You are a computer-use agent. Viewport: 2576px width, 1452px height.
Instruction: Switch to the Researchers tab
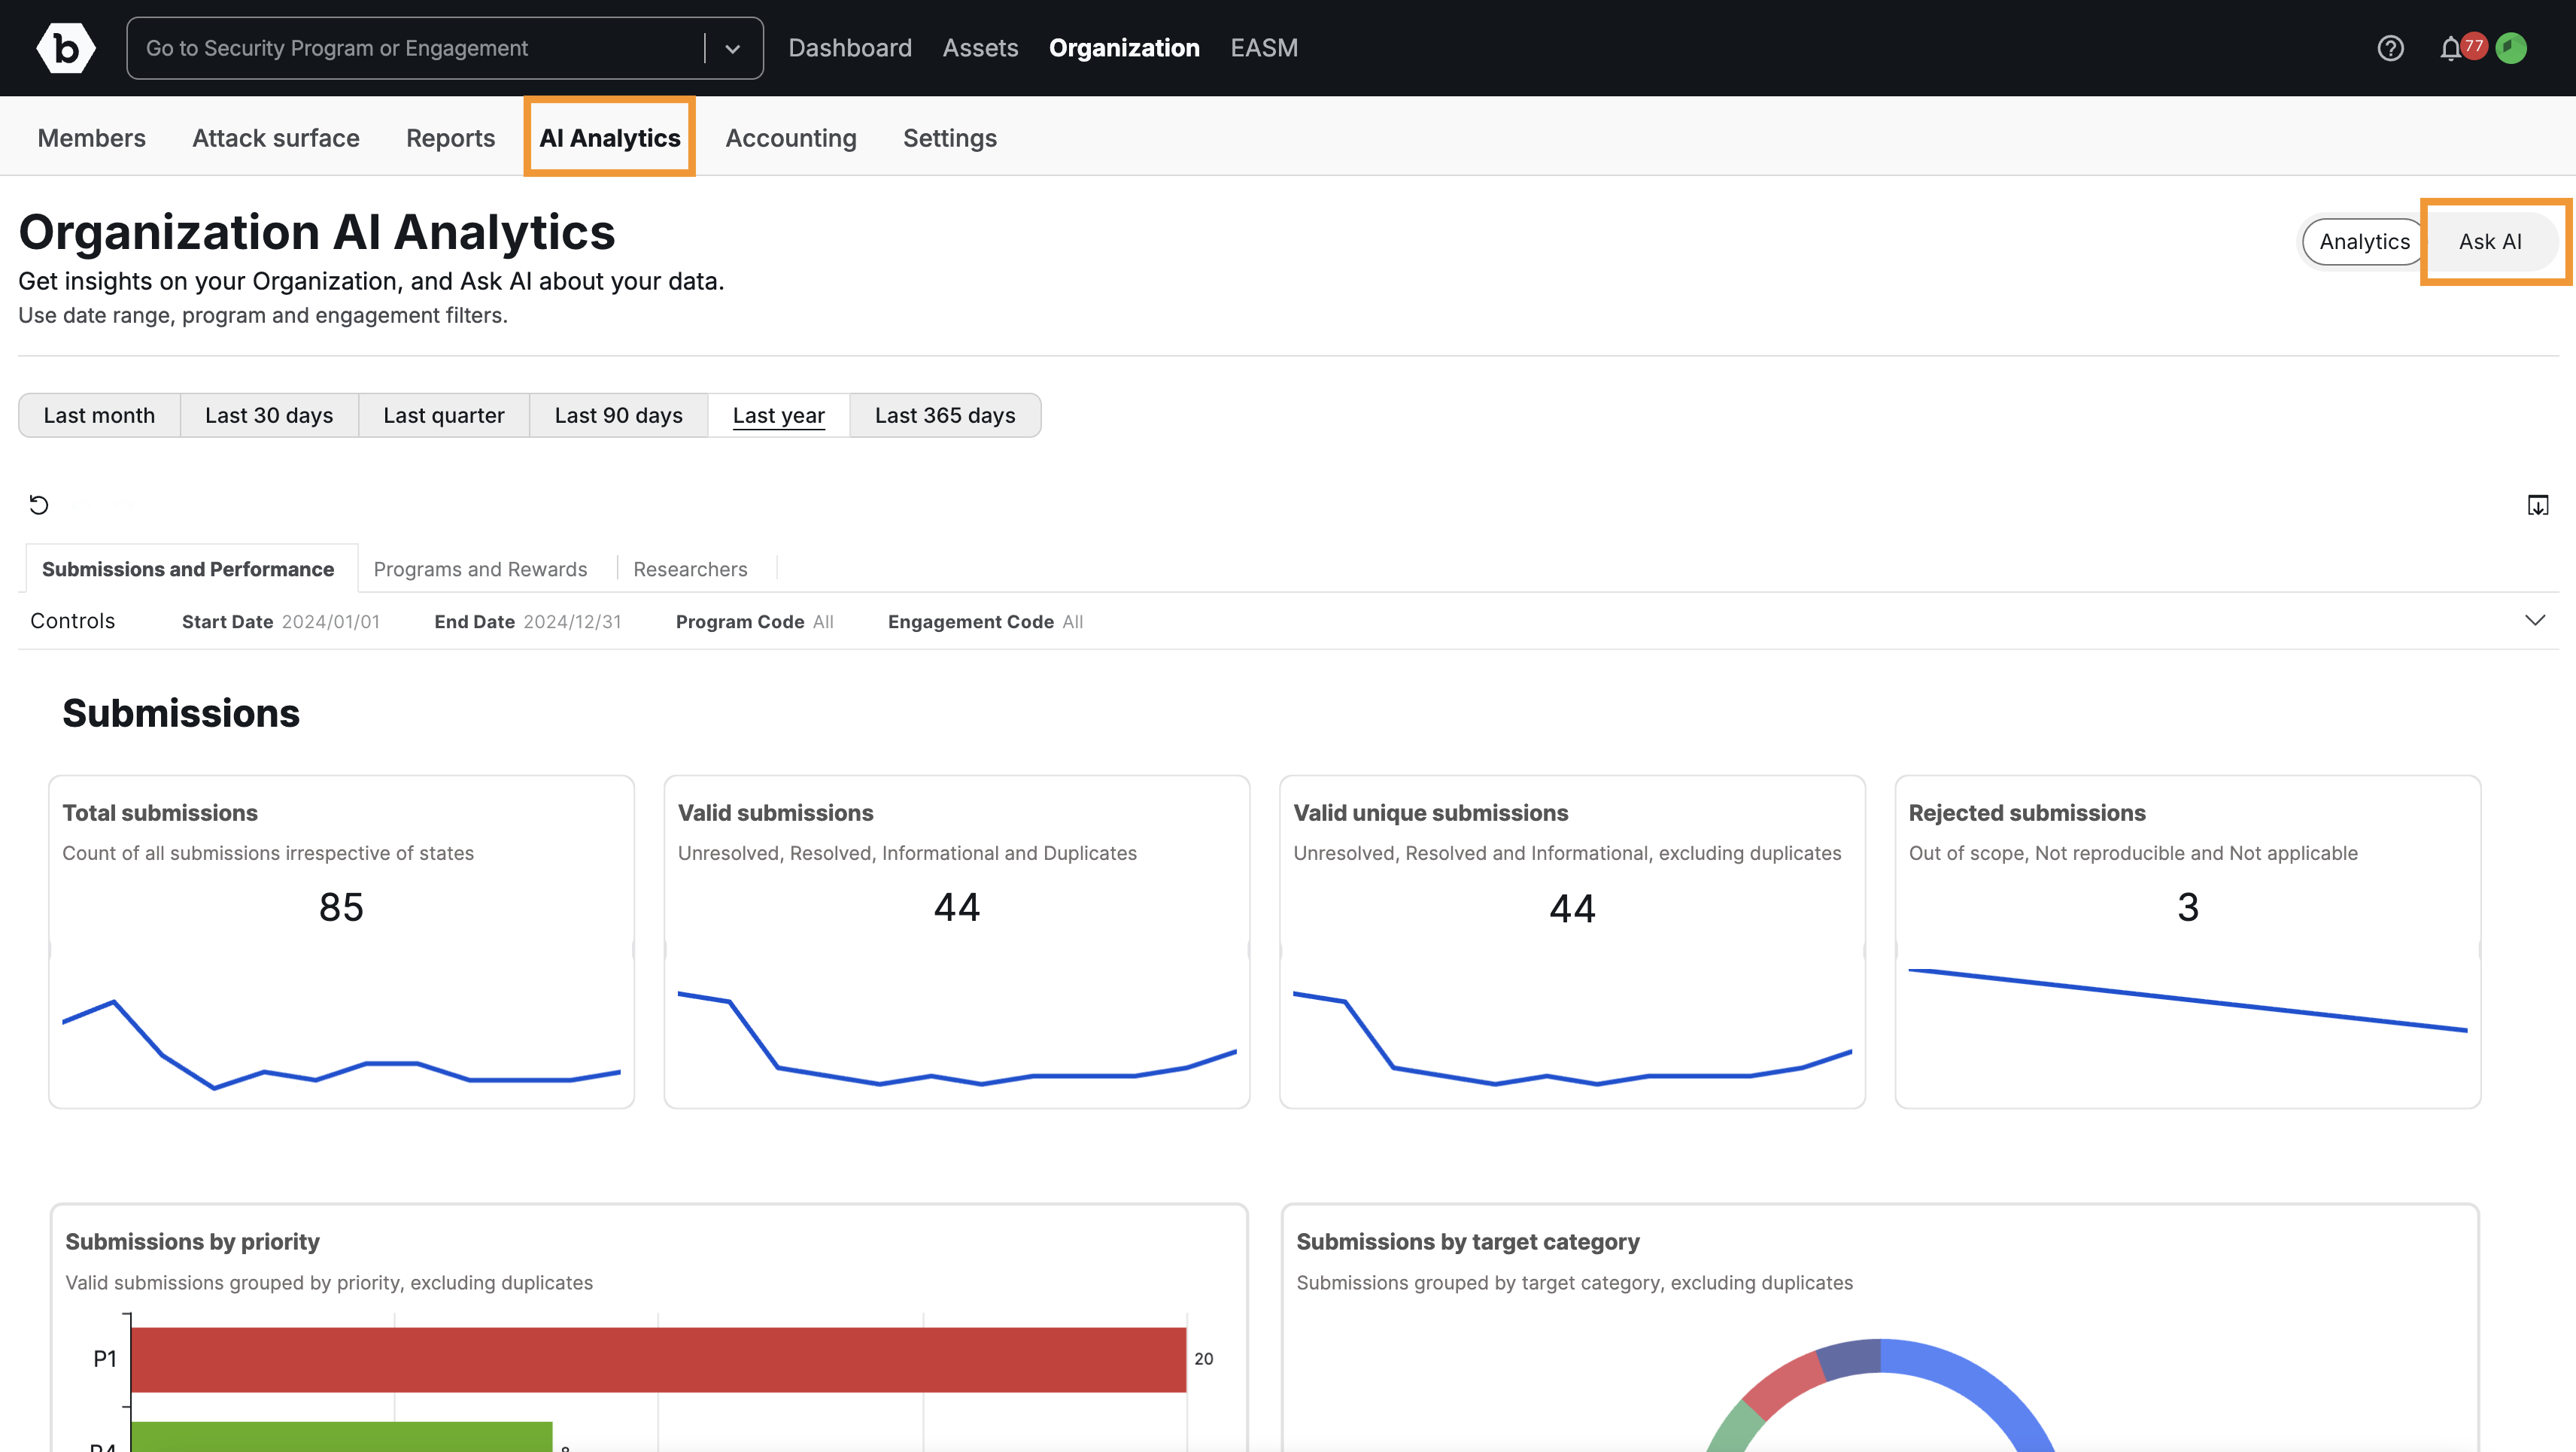[x=690, y=568]
